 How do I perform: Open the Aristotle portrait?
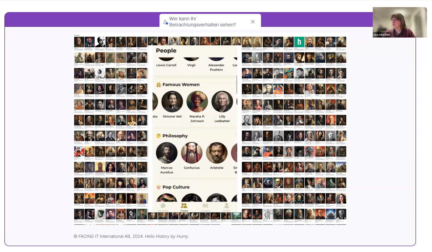[217, 153]
